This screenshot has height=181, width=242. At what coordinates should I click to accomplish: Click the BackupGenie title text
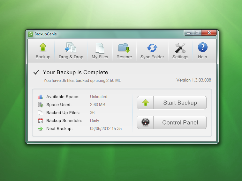(46, 34)
